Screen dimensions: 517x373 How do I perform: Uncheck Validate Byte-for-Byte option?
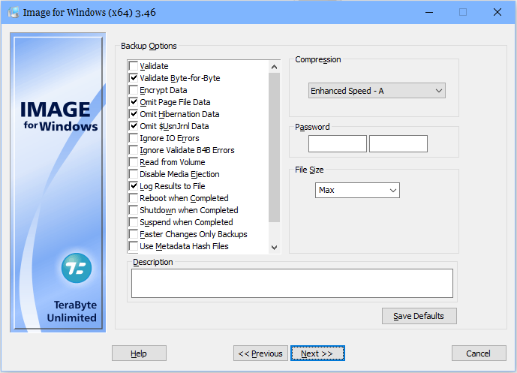click(134, 78)
